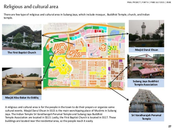Click the page number 27
173x130 pixels.
tap(170, 126)
